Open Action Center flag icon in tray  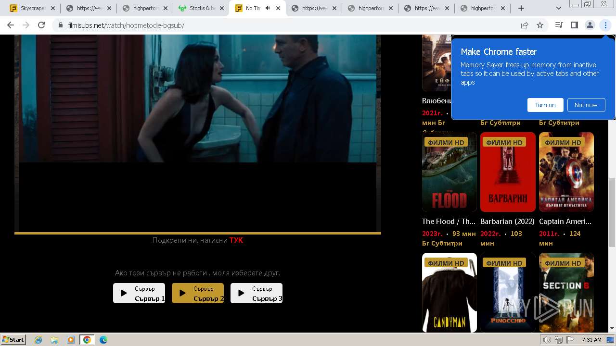(x=570, y=340)
